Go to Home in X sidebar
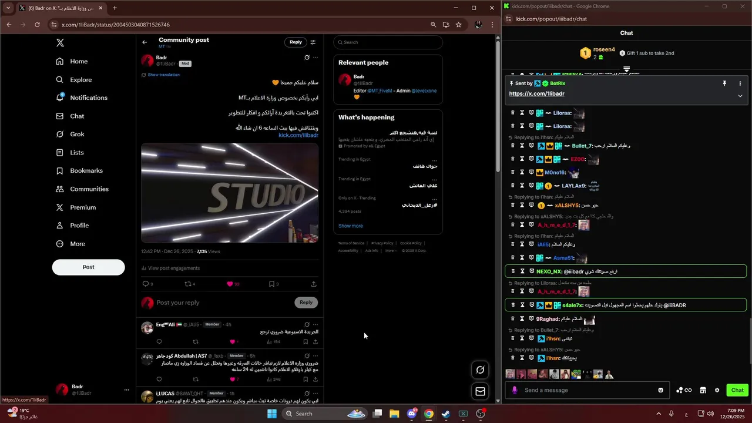 point(72,61)
